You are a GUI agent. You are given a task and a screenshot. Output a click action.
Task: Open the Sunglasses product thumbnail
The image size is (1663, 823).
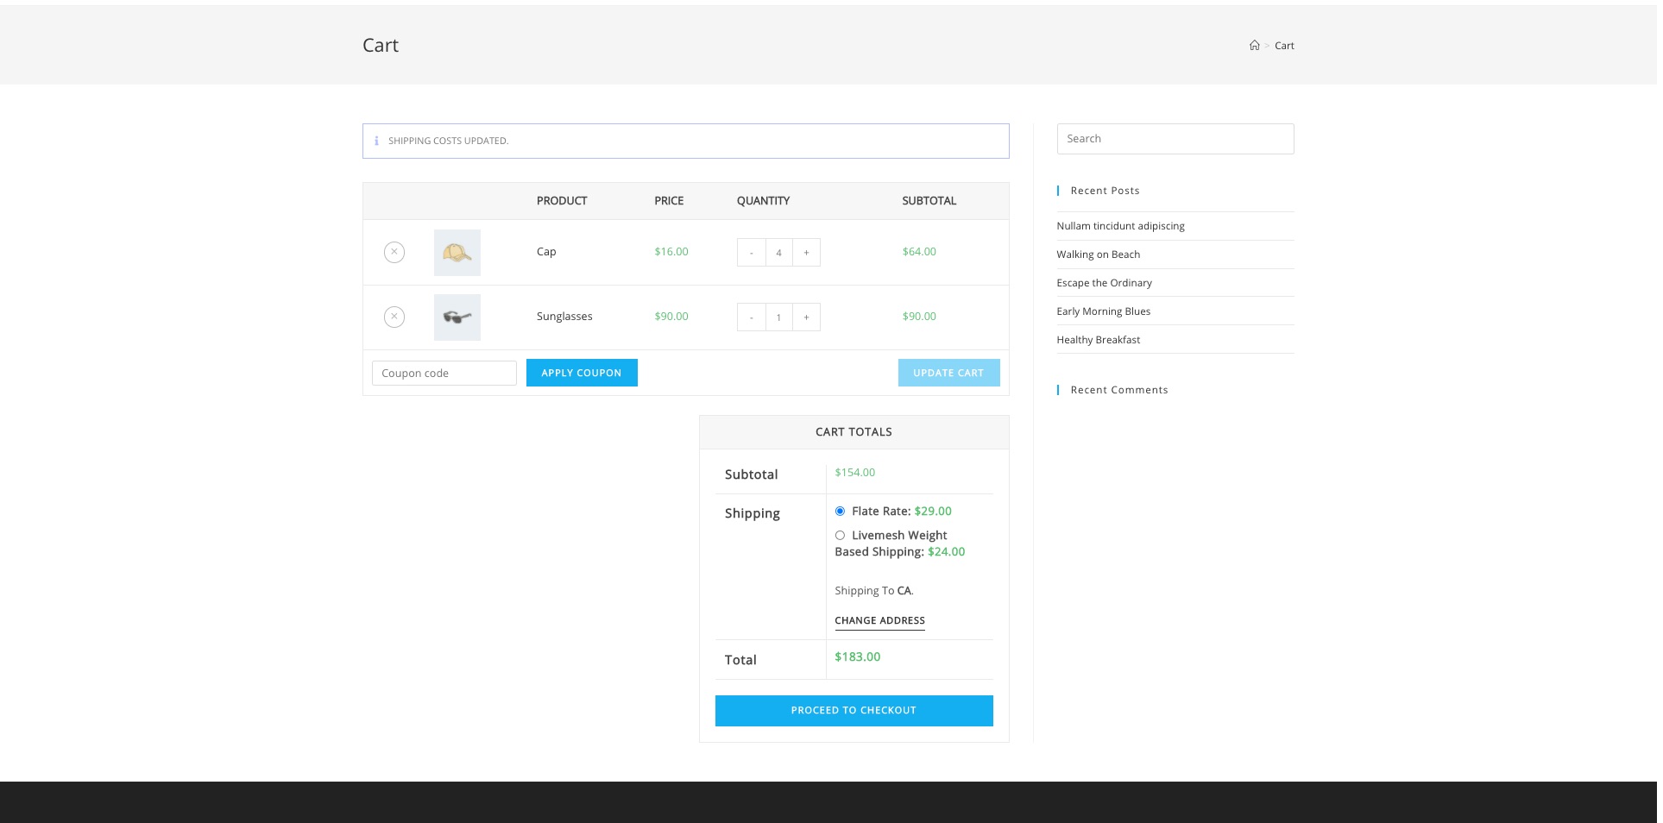(457, 317)
